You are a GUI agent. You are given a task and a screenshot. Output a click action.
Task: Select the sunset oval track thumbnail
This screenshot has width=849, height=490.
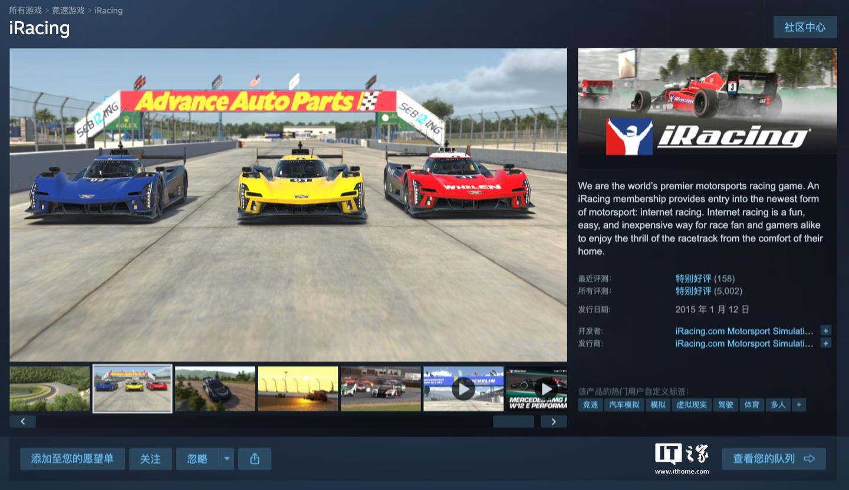click(298, 389)
